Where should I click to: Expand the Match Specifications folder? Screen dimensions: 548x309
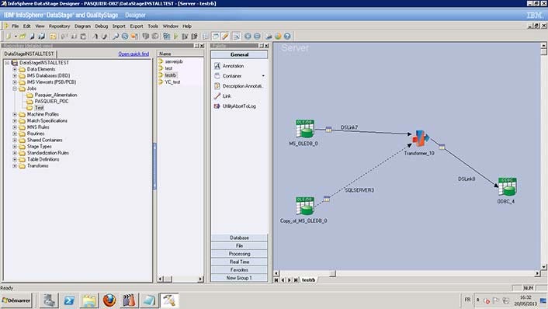[15, 120]
